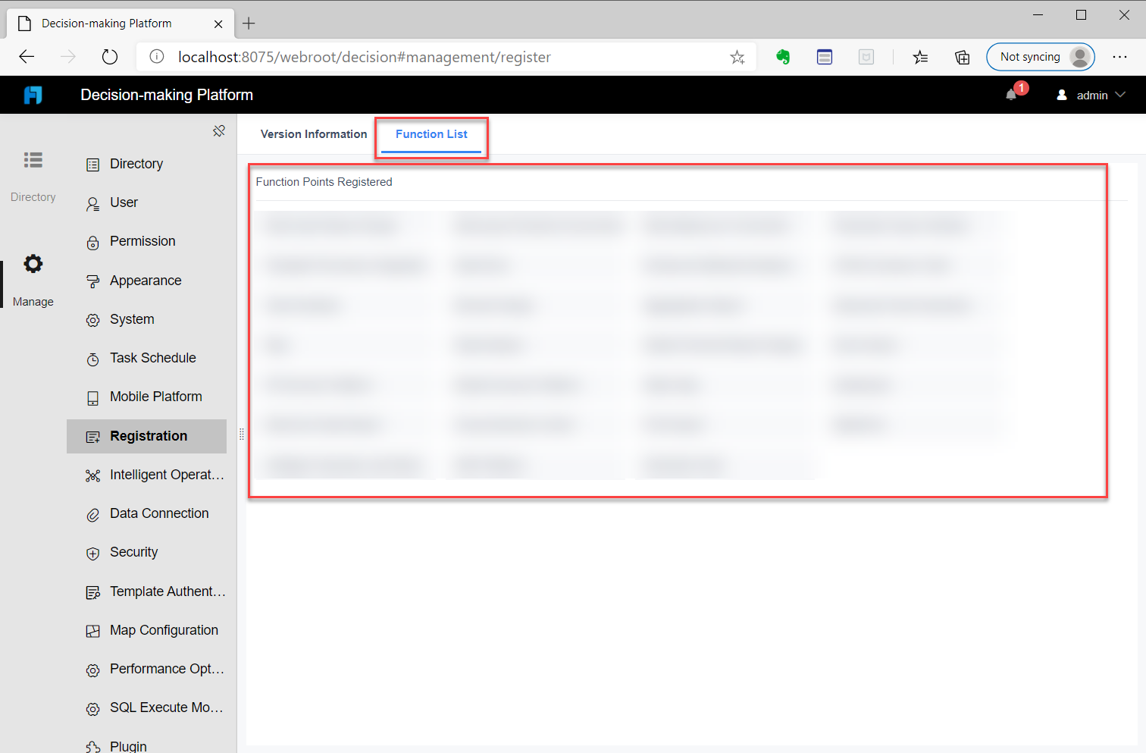Open Plugin menu item
Viewport: 1146px width, 753px height.
tap(147, 745)
